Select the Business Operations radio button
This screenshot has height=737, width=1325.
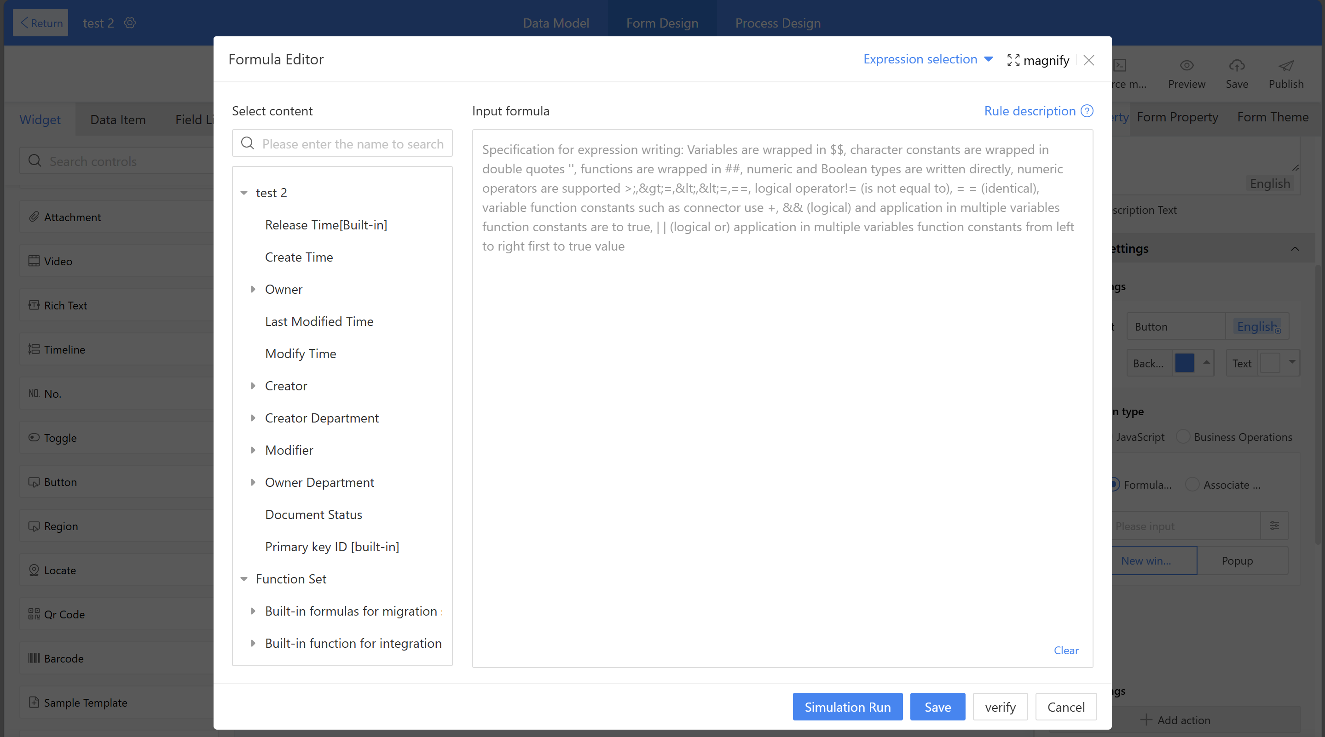[x=1183, y=436]
